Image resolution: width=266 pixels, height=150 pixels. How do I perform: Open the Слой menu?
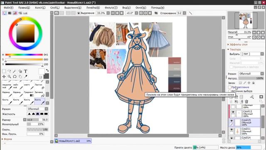point(55,7)
